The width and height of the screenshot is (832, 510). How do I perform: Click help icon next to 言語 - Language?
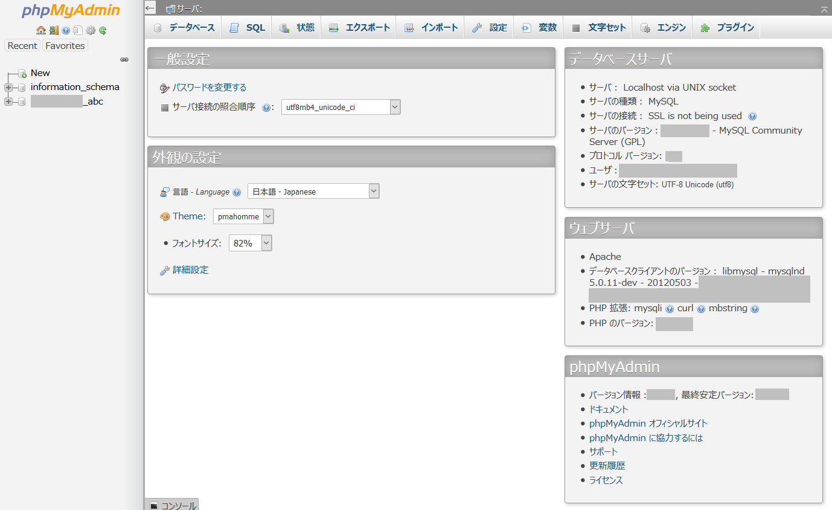click(x=237, y=192)
